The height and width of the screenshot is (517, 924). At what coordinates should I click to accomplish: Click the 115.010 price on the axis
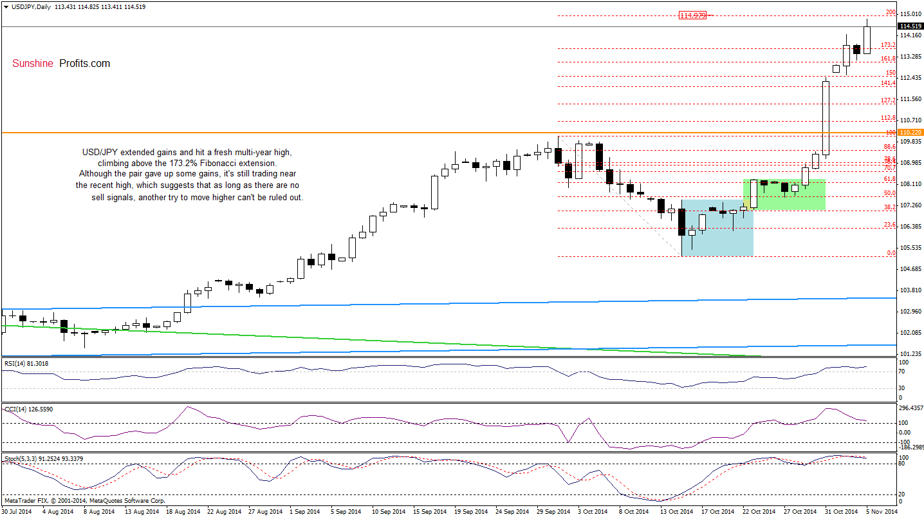coord(910,14)
